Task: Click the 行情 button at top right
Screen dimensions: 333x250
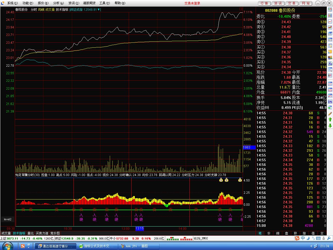Action: (264, 3)
